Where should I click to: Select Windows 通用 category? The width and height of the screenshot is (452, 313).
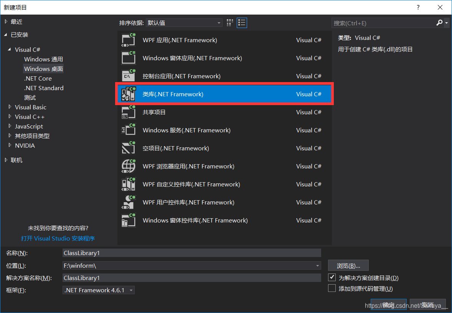(x=43, y=59)
